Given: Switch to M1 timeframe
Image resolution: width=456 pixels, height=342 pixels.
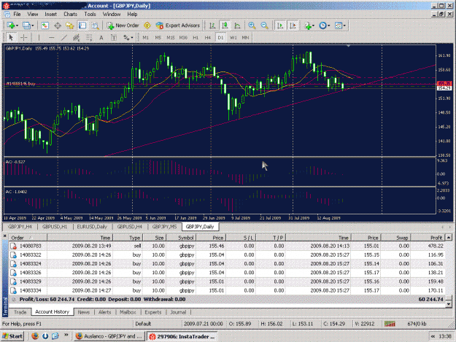Looking at the screenshot, I should (x=146, y=37).
